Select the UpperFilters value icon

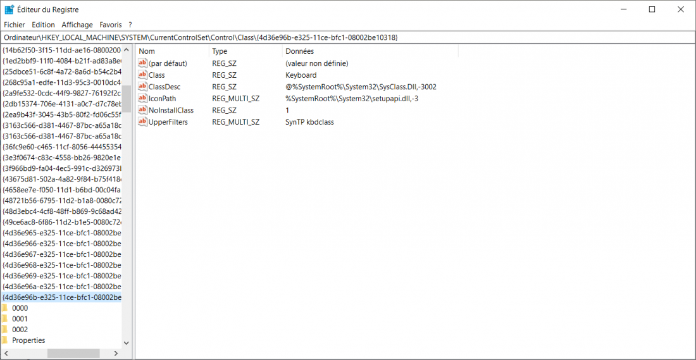pyautogui.click(x=142, y=122)
